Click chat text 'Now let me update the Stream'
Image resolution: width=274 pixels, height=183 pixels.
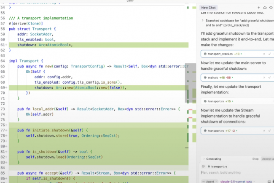[x=227, y=110]
